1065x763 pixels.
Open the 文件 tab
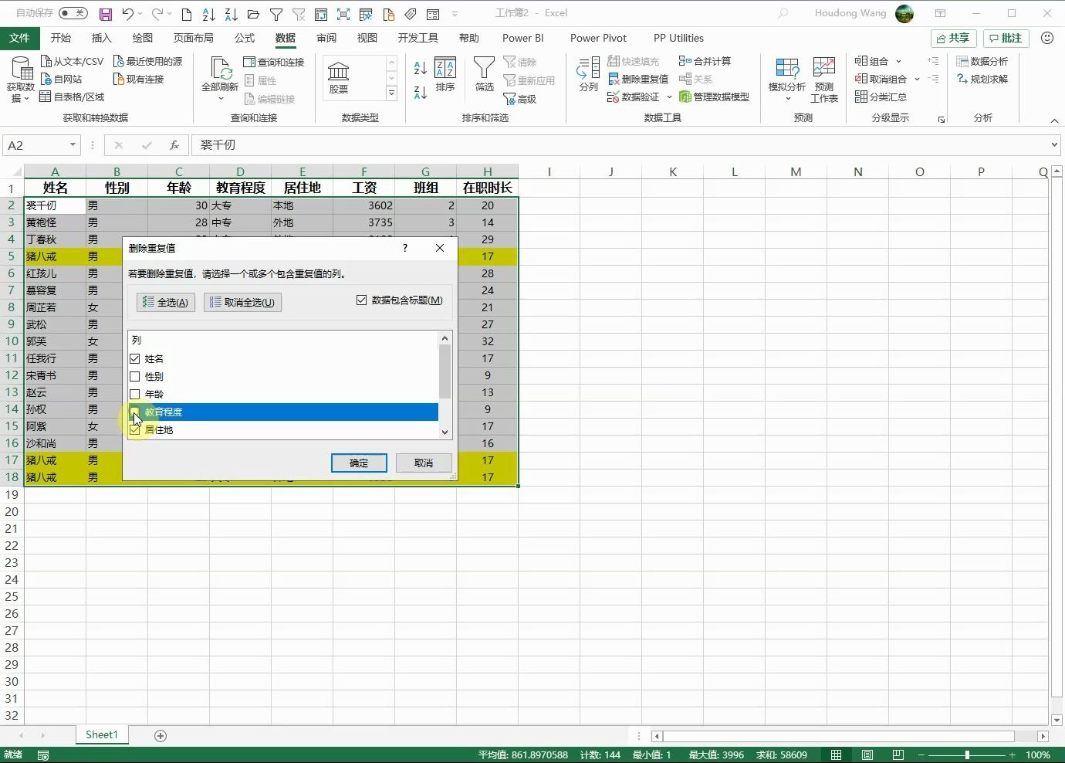(19, 38)
